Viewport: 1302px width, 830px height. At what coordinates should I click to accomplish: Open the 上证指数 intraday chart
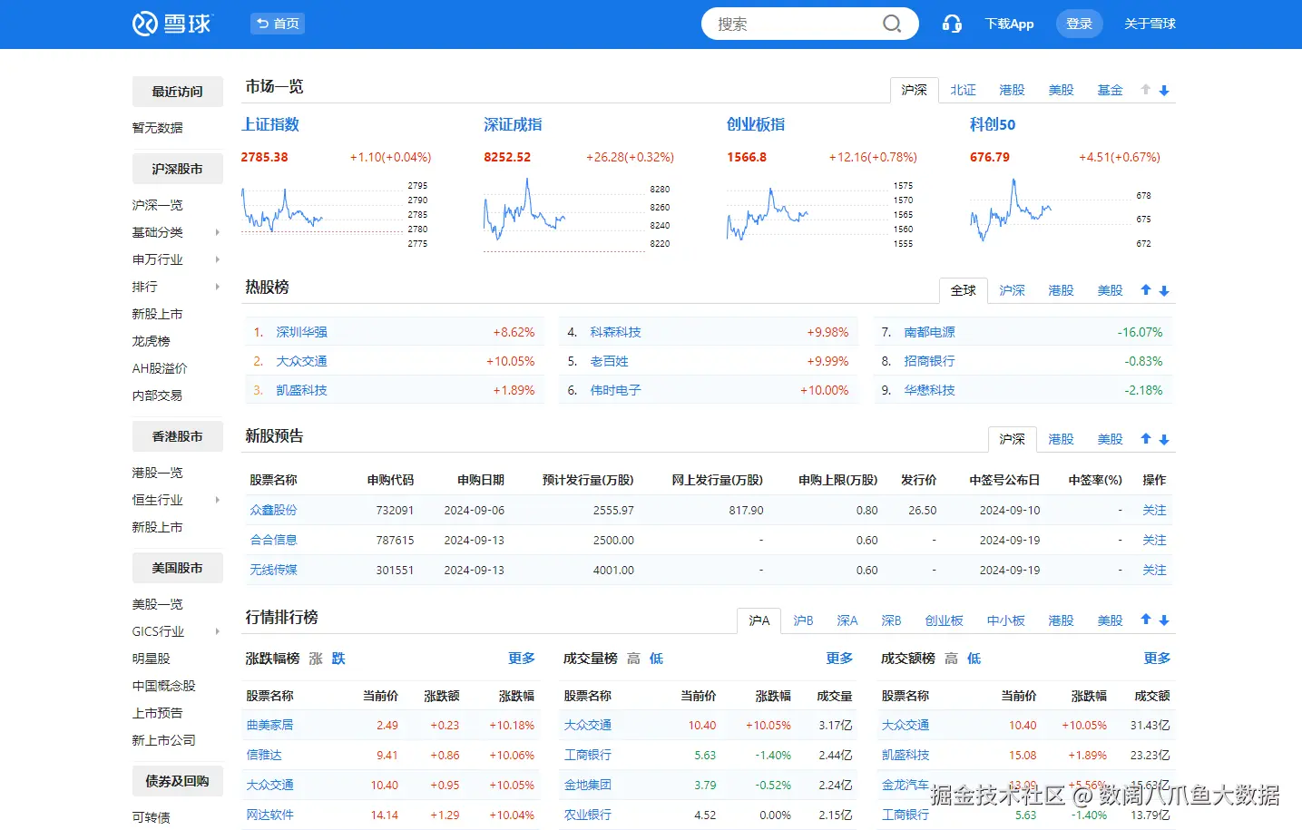pos(322,214)
